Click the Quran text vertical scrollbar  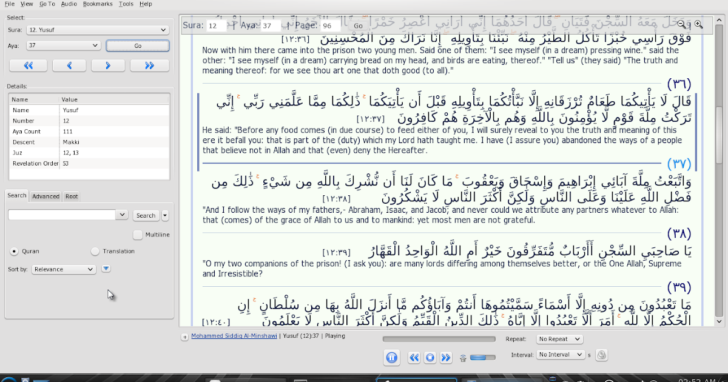pyautogui.click(x=720, y=171)
